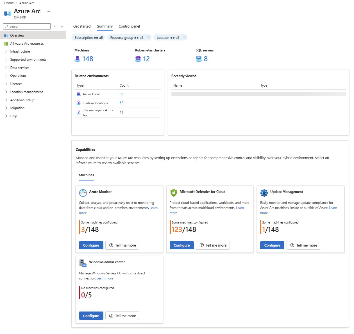
Task: Click the SQL servers icon
Action: [199, 58]
